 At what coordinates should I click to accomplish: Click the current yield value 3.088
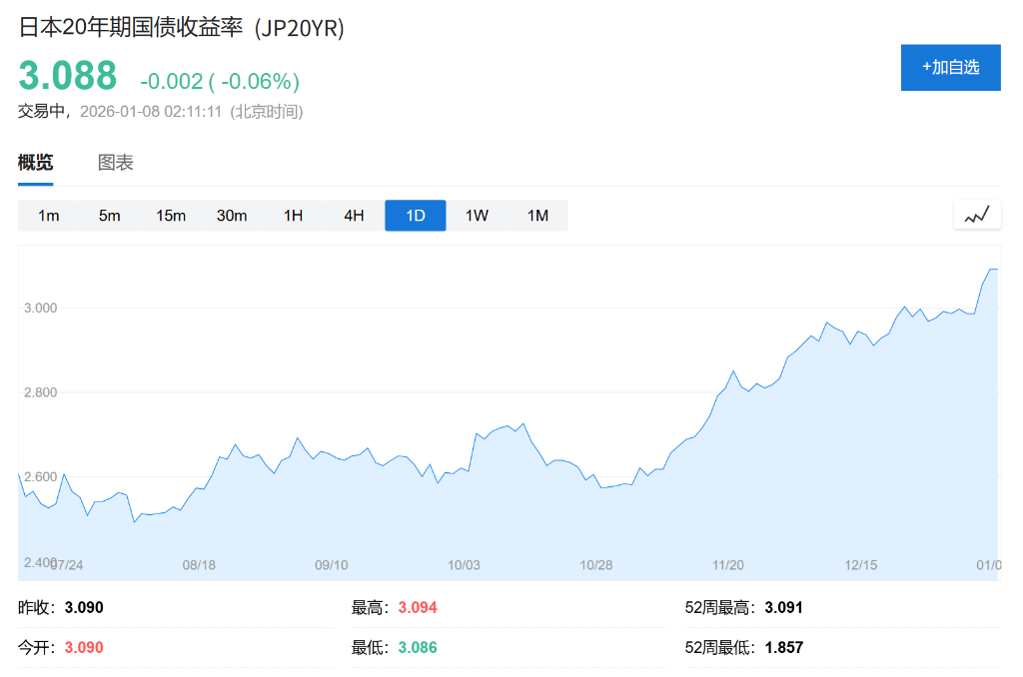click(67, 75)
